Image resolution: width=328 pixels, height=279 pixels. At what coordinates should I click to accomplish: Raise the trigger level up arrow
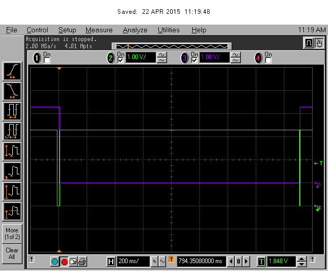pyautogui.click(x=301, y=259)
